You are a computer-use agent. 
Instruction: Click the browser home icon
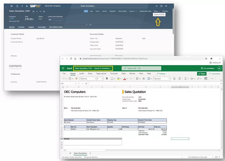click(x=75, y=59)
